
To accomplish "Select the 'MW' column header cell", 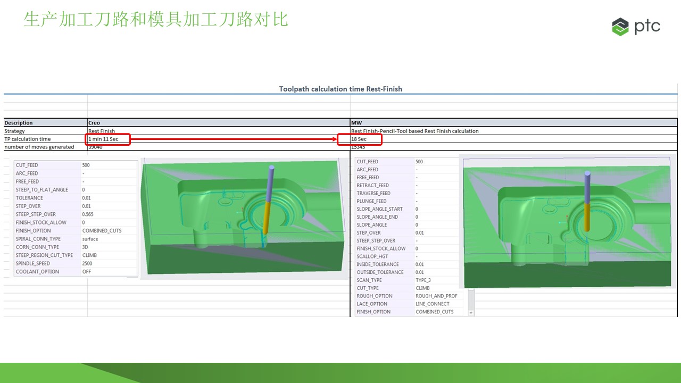I will tap(514, 123).
